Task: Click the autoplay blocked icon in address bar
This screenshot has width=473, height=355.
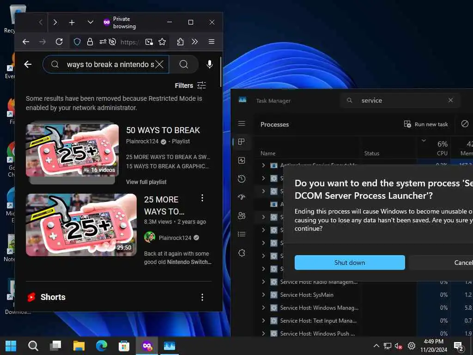Action: click(113, 42)
